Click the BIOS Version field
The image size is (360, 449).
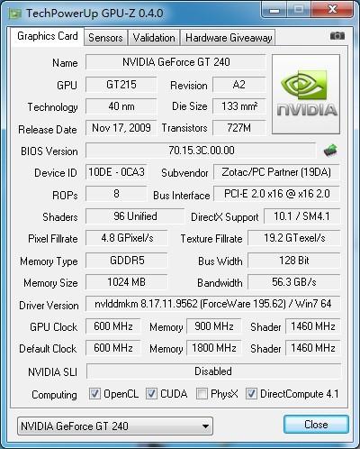201,151
